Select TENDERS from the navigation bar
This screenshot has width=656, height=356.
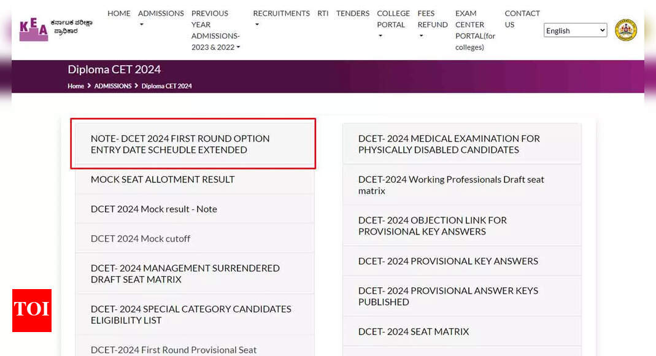(x=352, y=14)
